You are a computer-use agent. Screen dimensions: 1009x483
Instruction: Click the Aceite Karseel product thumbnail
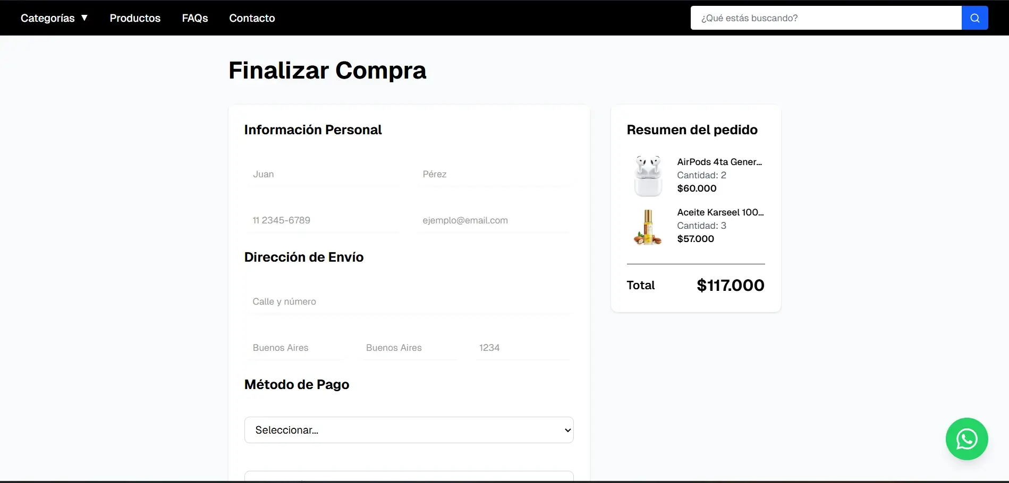(648, 227)
